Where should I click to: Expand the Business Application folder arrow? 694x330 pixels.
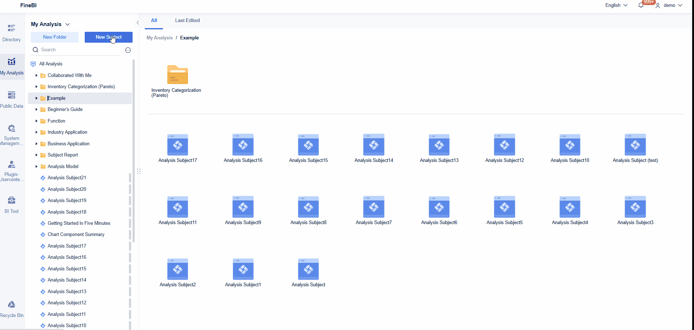[36, 144]
